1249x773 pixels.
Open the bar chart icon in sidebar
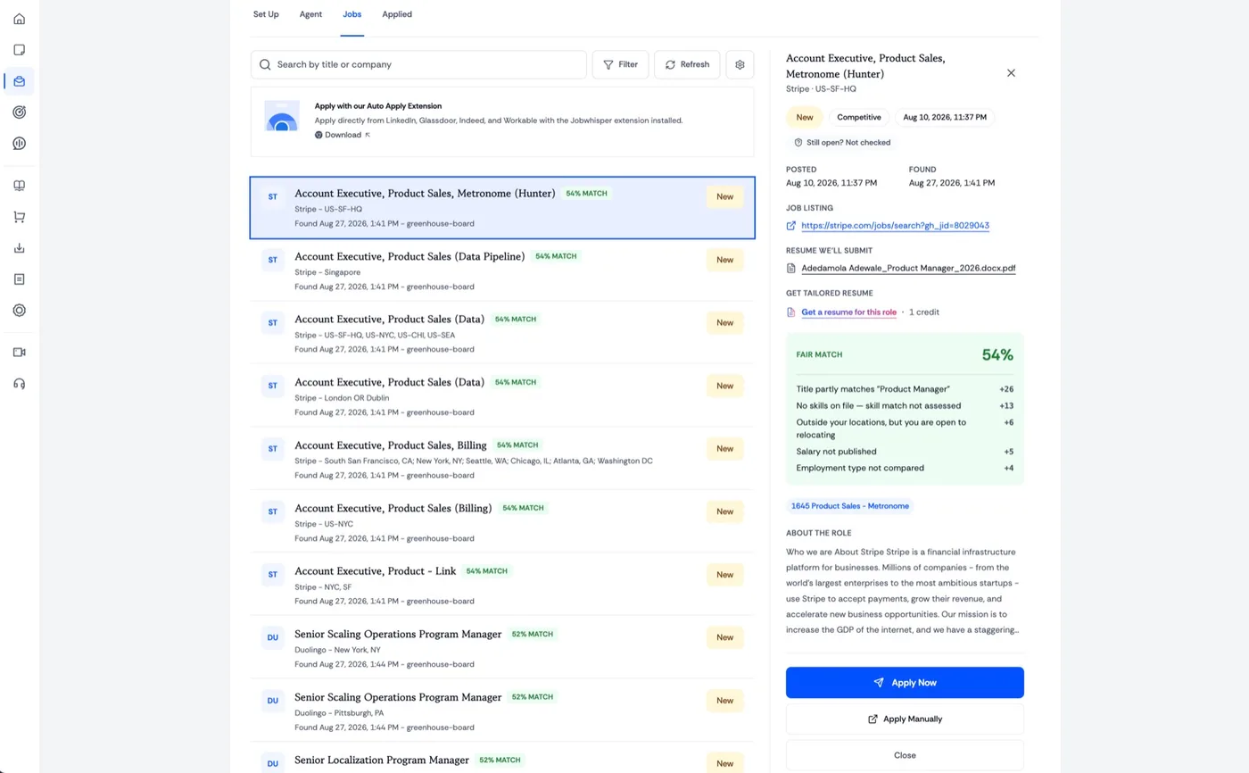[x=20, y=144]
